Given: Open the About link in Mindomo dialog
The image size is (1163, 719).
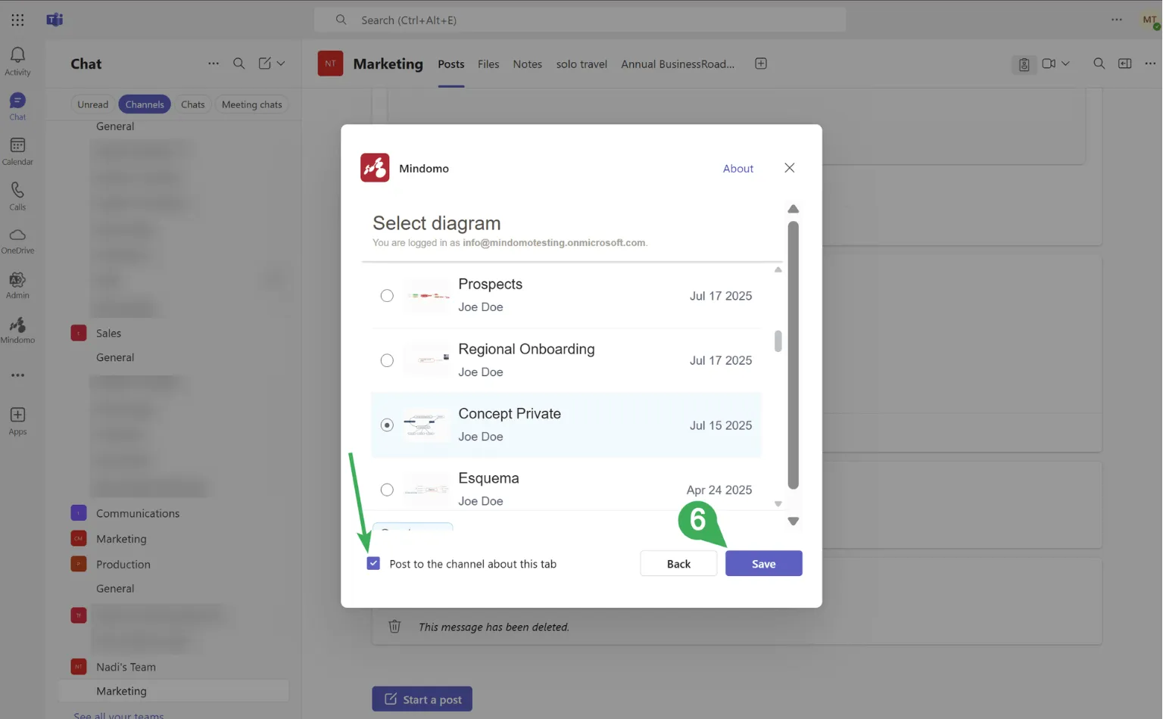Looking at the screenshot, I should point(737,169).
